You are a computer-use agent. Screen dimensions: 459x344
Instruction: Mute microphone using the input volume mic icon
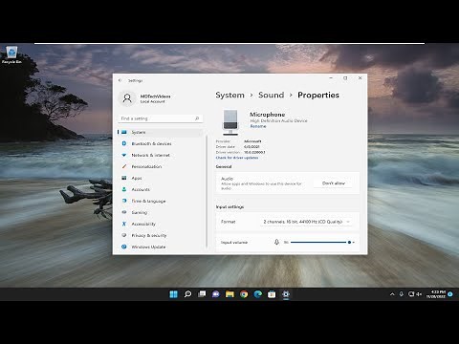pos(276,242)
